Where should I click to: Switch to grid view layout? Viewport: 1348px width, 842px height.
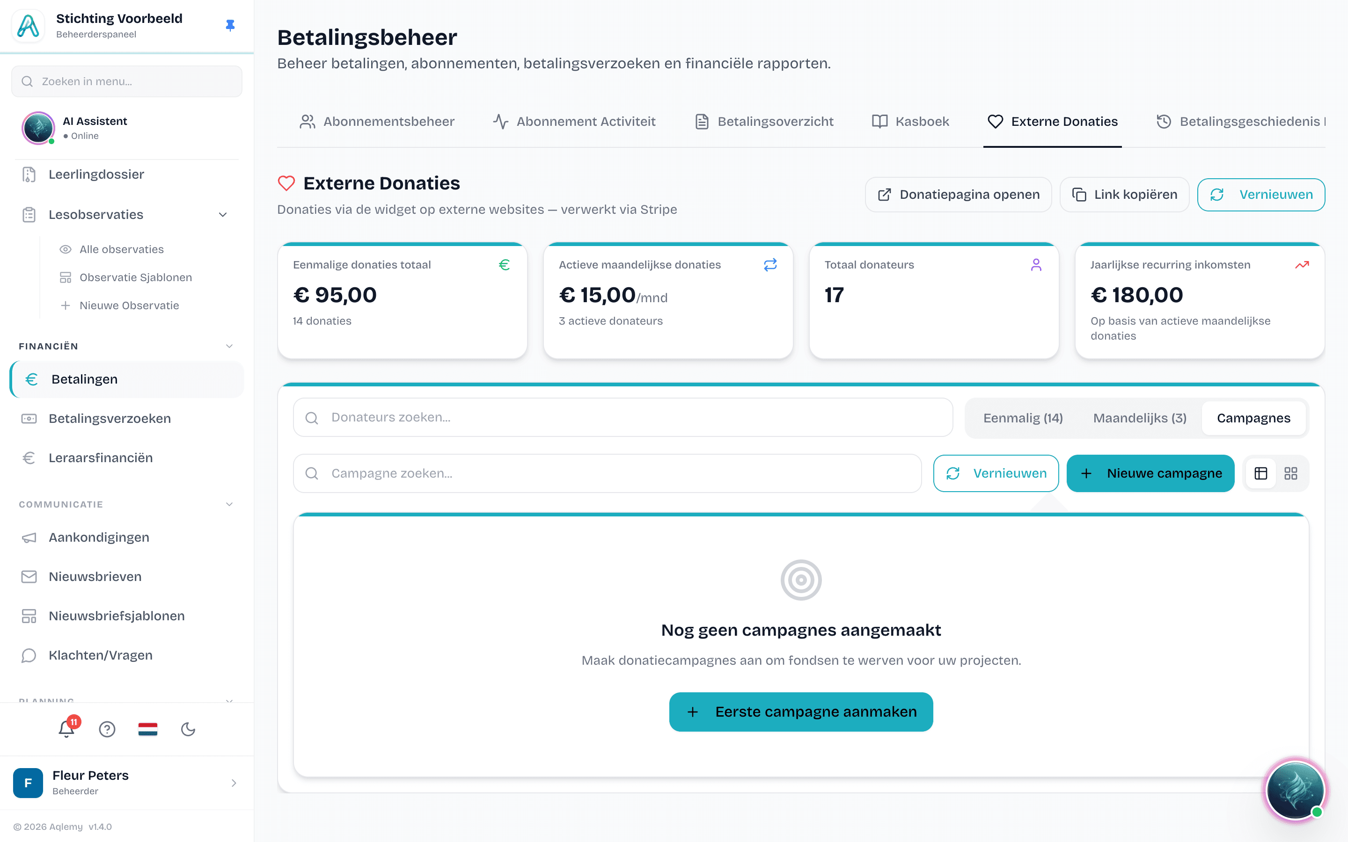coord(1290,473)
